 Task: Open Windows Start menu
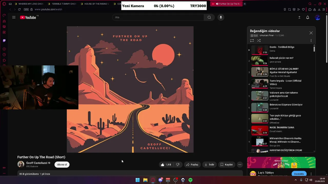click(138, 180)
